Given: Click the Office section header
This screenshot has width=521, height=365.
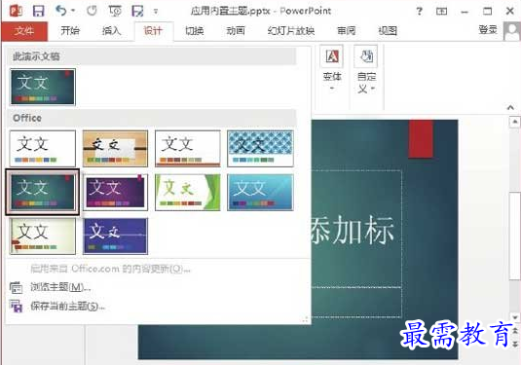Looking at the screenshot, I should pos(152,118).
